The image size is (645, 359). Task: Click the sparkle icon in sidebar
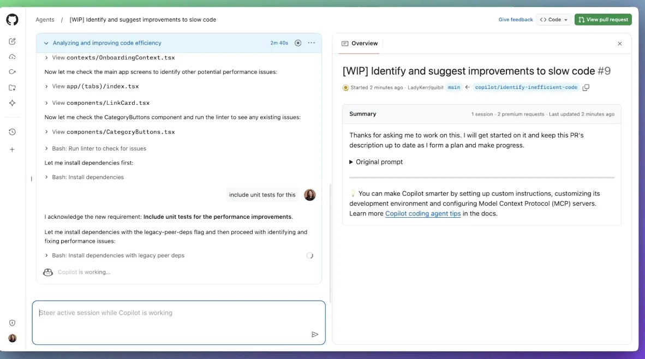pyautogui.click(x=12, y=103)
